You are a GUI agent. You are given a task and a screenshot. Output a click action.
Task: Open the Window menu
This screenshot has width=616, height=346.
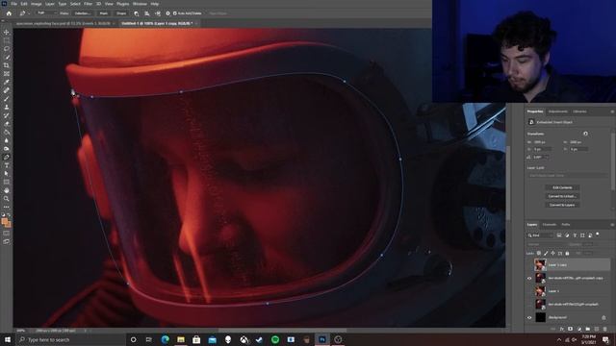pyautogui.click(x=140, y=4)
